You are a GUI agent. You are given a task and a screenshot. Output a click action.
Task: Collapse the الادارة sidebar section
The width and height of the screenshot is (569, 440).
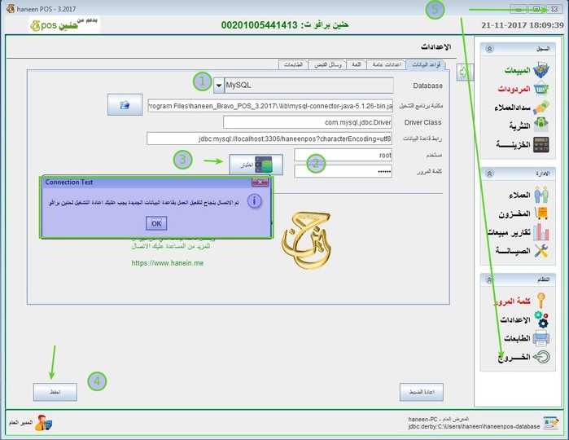coord(489,174)
